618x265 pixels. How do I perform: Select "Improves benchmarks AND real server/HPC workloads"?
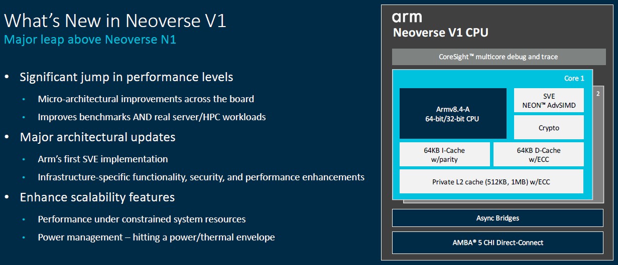coord(152,117)
